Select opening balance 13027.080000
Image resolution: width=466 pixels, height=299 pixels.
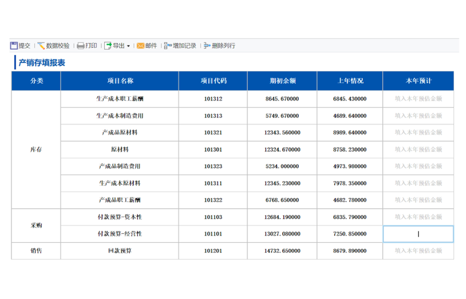click(282, 234)
